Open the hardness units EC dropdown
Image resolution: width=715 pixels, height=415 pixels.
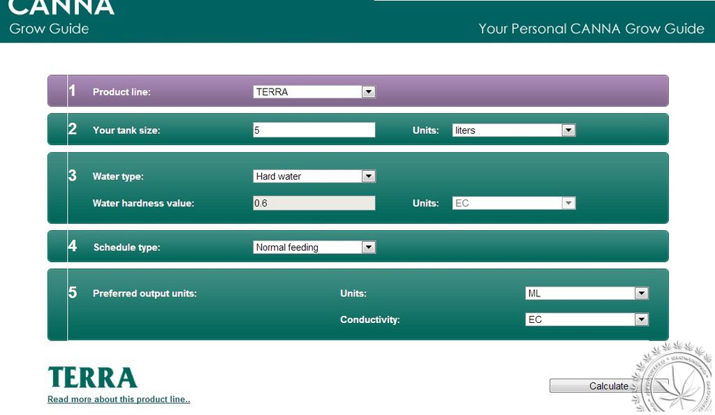(514, 203)
